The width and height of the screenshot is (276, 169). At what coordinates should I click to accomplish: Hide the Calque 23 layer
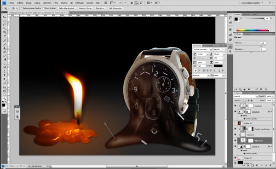click(x=236, y=134)
